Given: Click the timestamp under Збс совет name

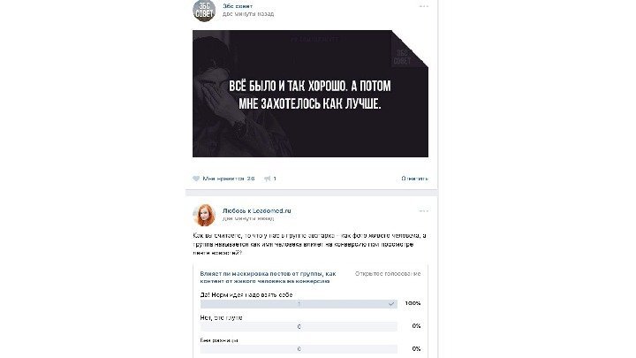Looking at the screenshot, I should pyautogui.click(x=248, y=14).
